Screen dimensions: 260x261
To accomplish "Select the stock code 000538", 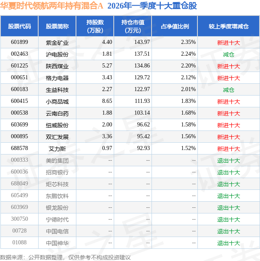I will coord(19,113).
